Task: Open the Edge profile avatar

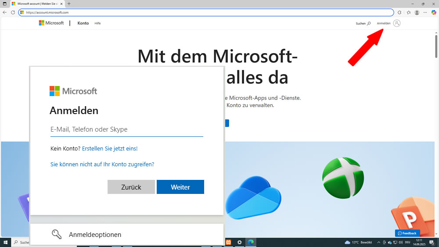Action: (x=417, y=12)
